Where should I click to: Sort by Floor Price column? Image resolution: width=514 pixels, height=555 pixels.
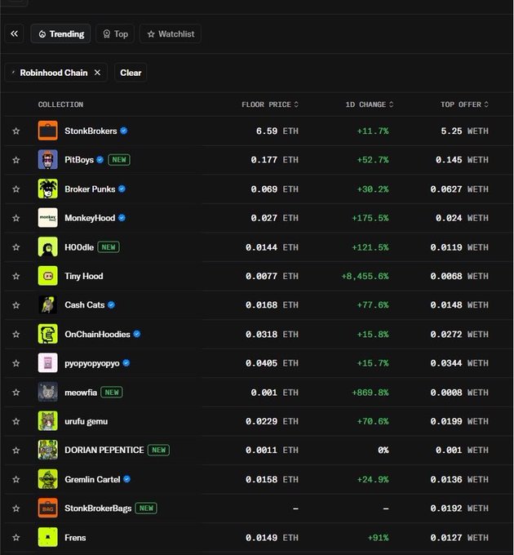pyautogui.click(x=270, y=104)
